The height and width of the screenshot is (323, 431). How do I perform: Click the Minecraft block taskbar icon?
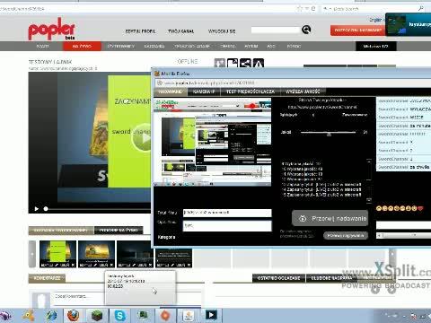point(97,316)
